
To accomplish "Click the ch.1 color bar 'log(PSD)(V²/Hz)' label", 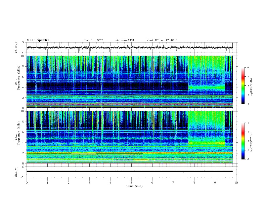I will click(252, 87).
